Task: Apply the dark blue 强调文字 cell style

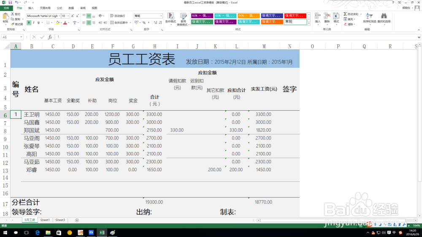Action: pyautogui.click(x=272, y=16)
